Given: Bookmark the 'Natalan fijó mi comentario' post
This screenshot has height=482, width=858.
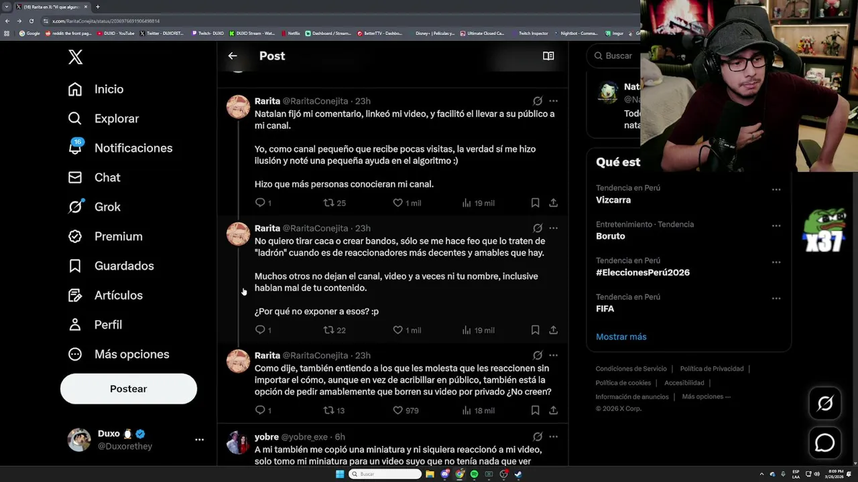Looking at the screenshot, I should pos(535,203).
